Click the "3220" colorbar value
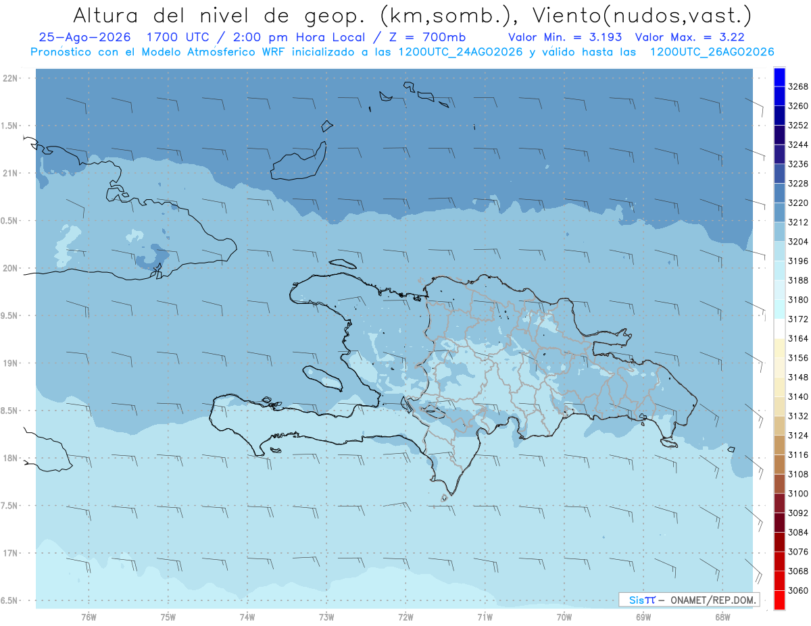The height and width of the screenshot is (626, 811). (x=798, y=203)
